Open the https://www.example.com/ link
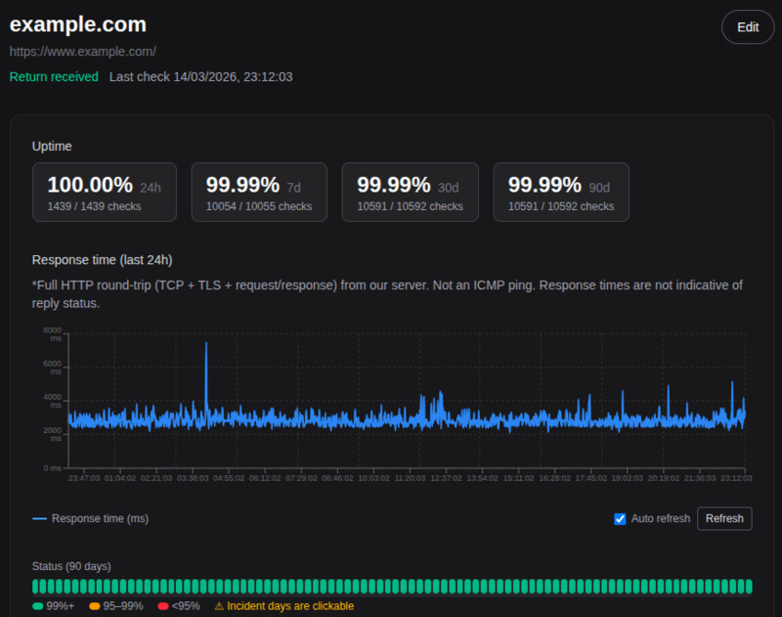 (83, 50)
